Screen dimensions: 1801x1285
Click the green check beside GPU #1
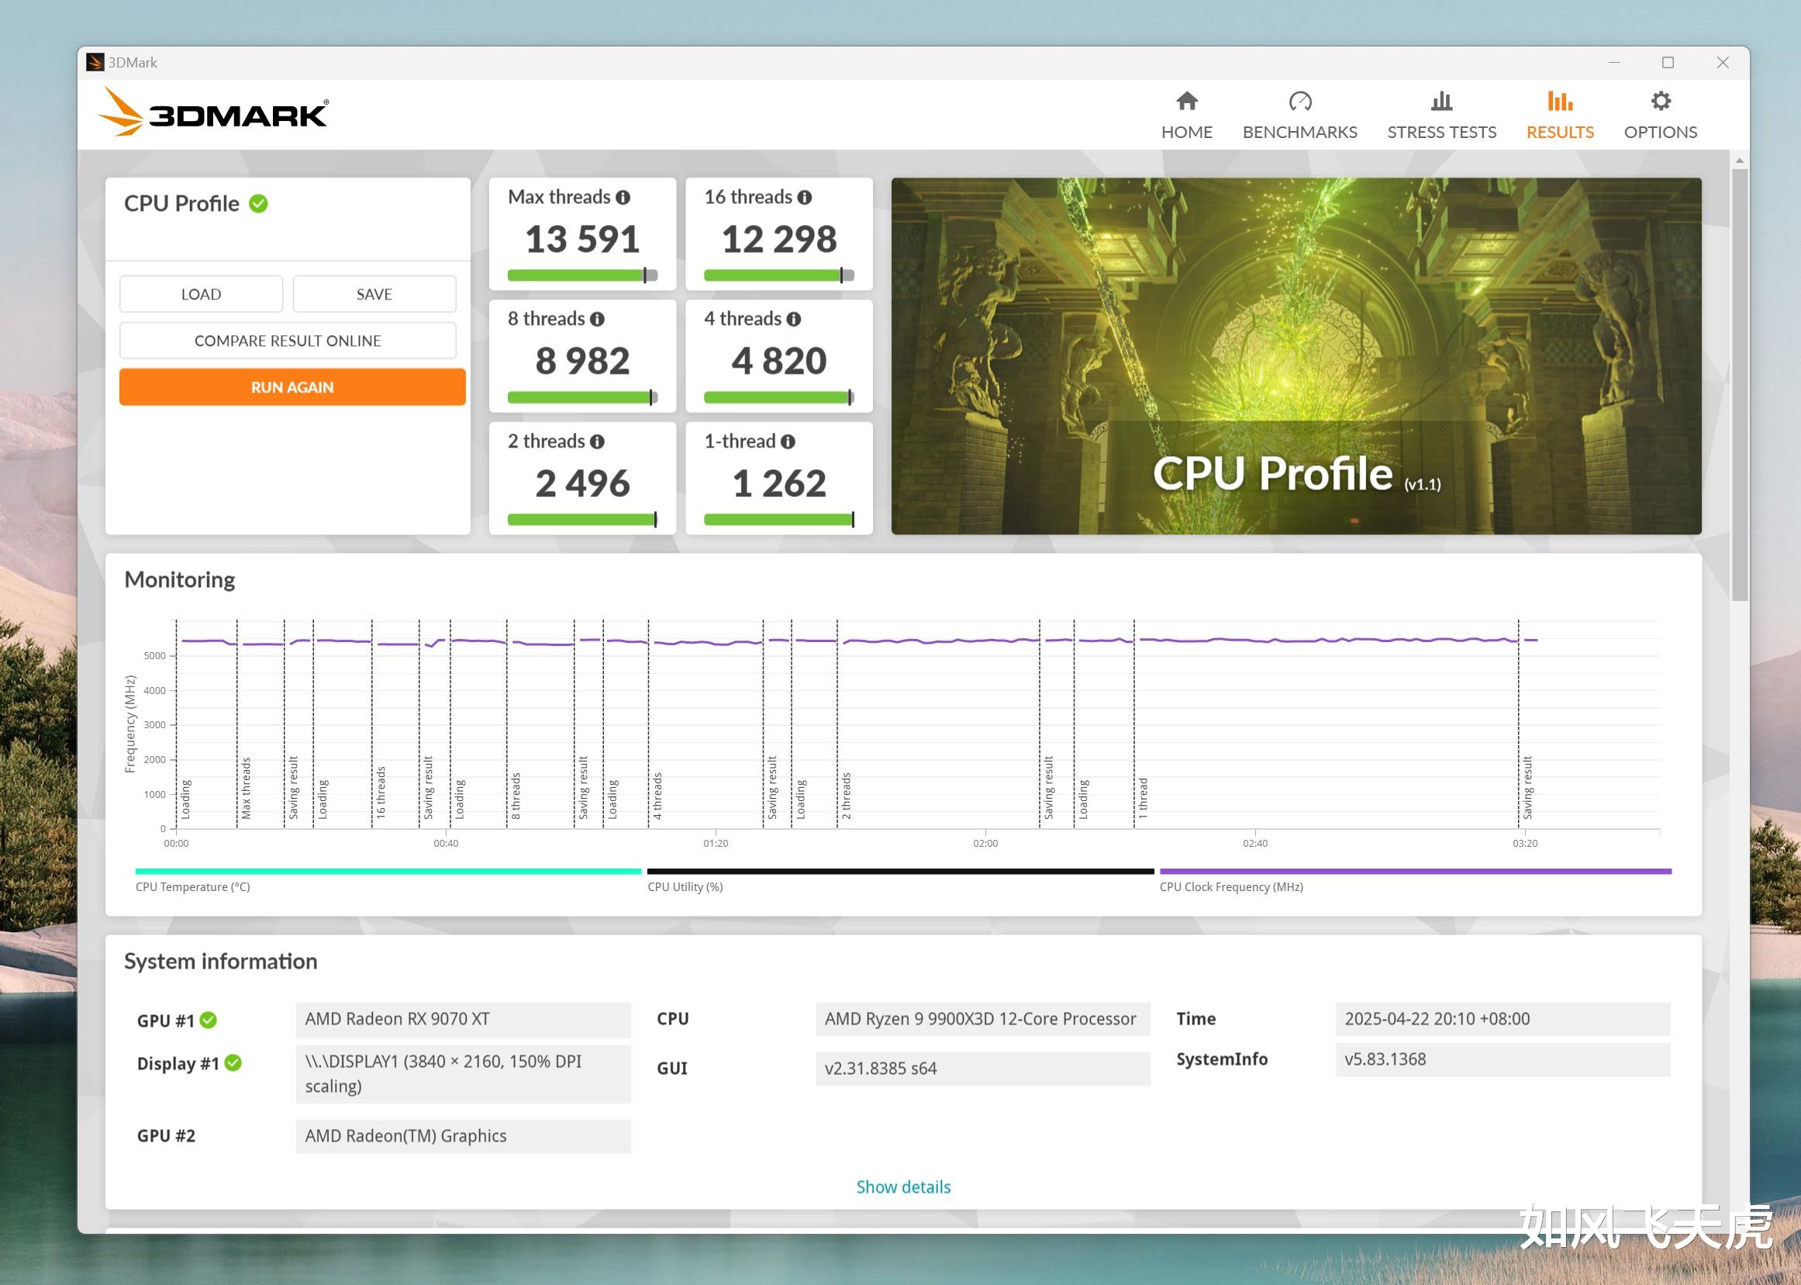[208, 1020]
